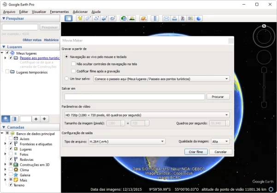Move item down with the down arrow
Viewport: 277px width, 193px height.
[44, 119]
